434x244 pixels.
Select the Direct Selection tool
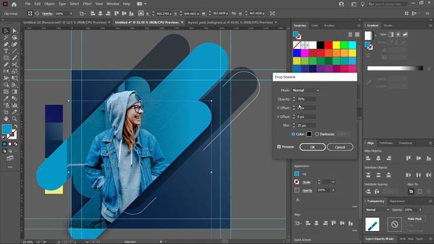pyautogui.click(x=14, y=30)
